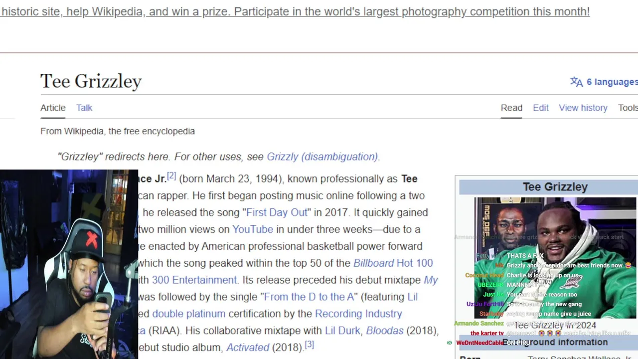Open the reference [3] footnote
The image size is (638, 359).
310,345
